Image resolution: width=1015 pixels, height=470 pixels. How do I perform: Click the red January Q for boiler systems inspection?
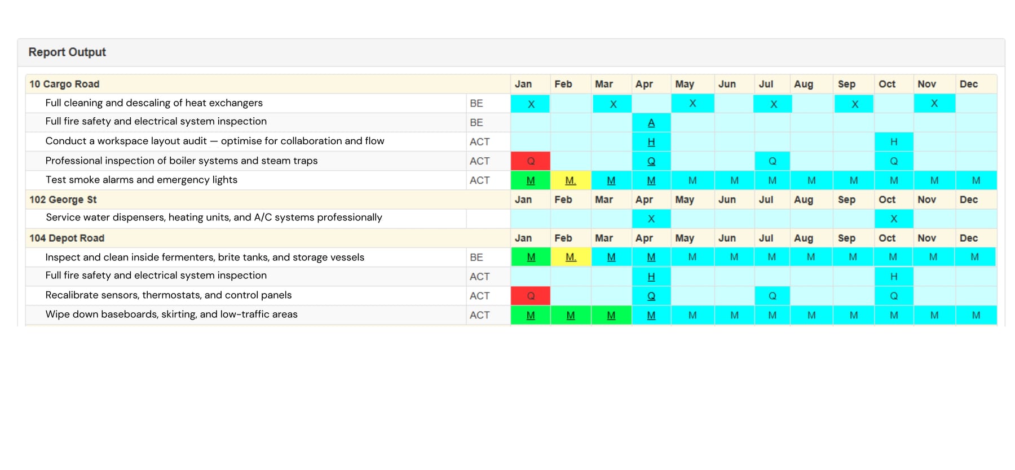click(531, 161)
